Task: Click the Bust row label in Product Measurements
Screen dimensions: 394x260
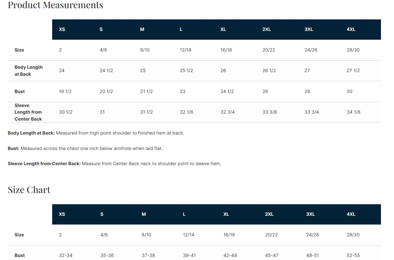Action: tap(20, 92)
